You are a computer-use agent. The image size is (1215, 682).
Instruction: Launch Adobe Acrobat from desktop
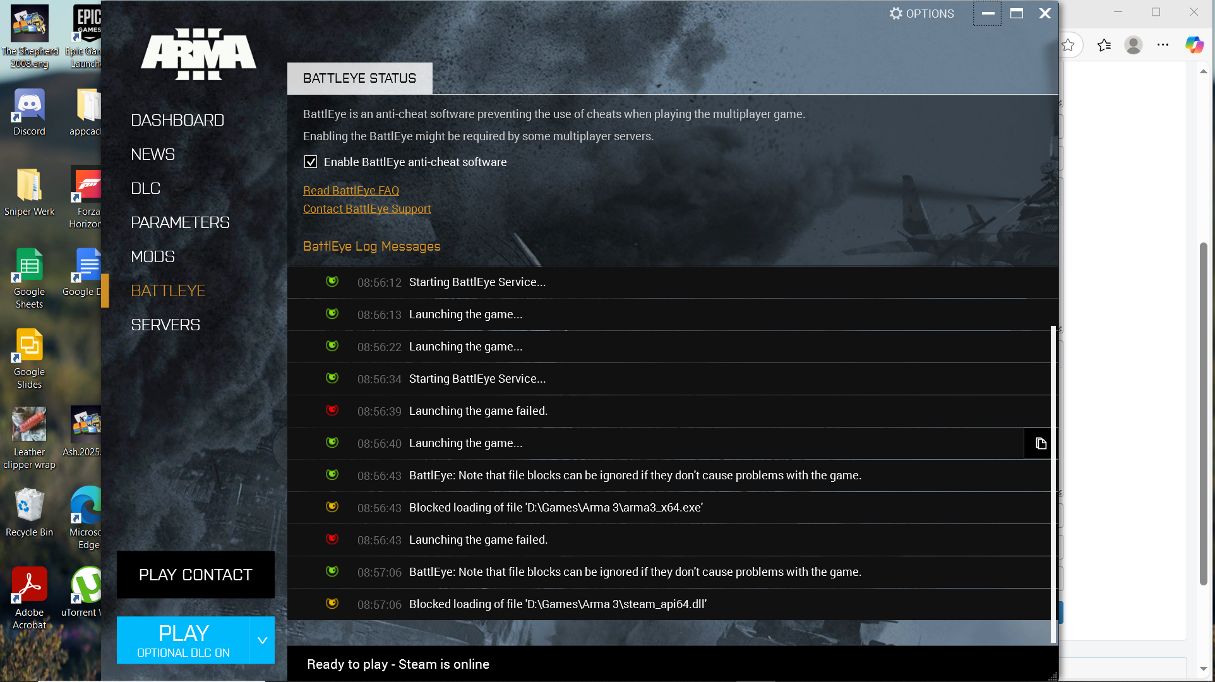point(29,599)
